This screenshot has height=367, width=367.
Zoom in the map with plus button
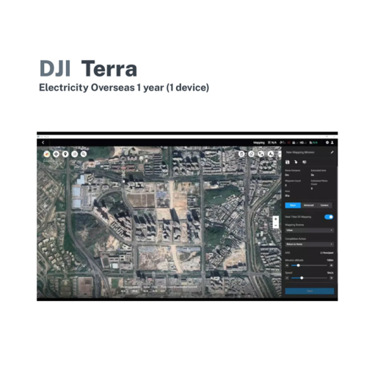(x=275, y=219)
